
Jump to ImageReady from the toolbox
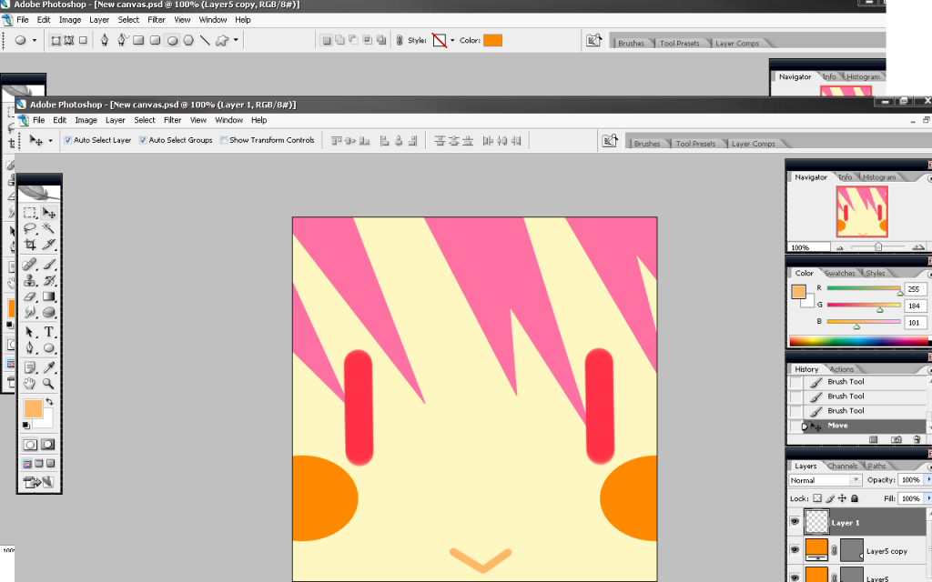point(38,482)
